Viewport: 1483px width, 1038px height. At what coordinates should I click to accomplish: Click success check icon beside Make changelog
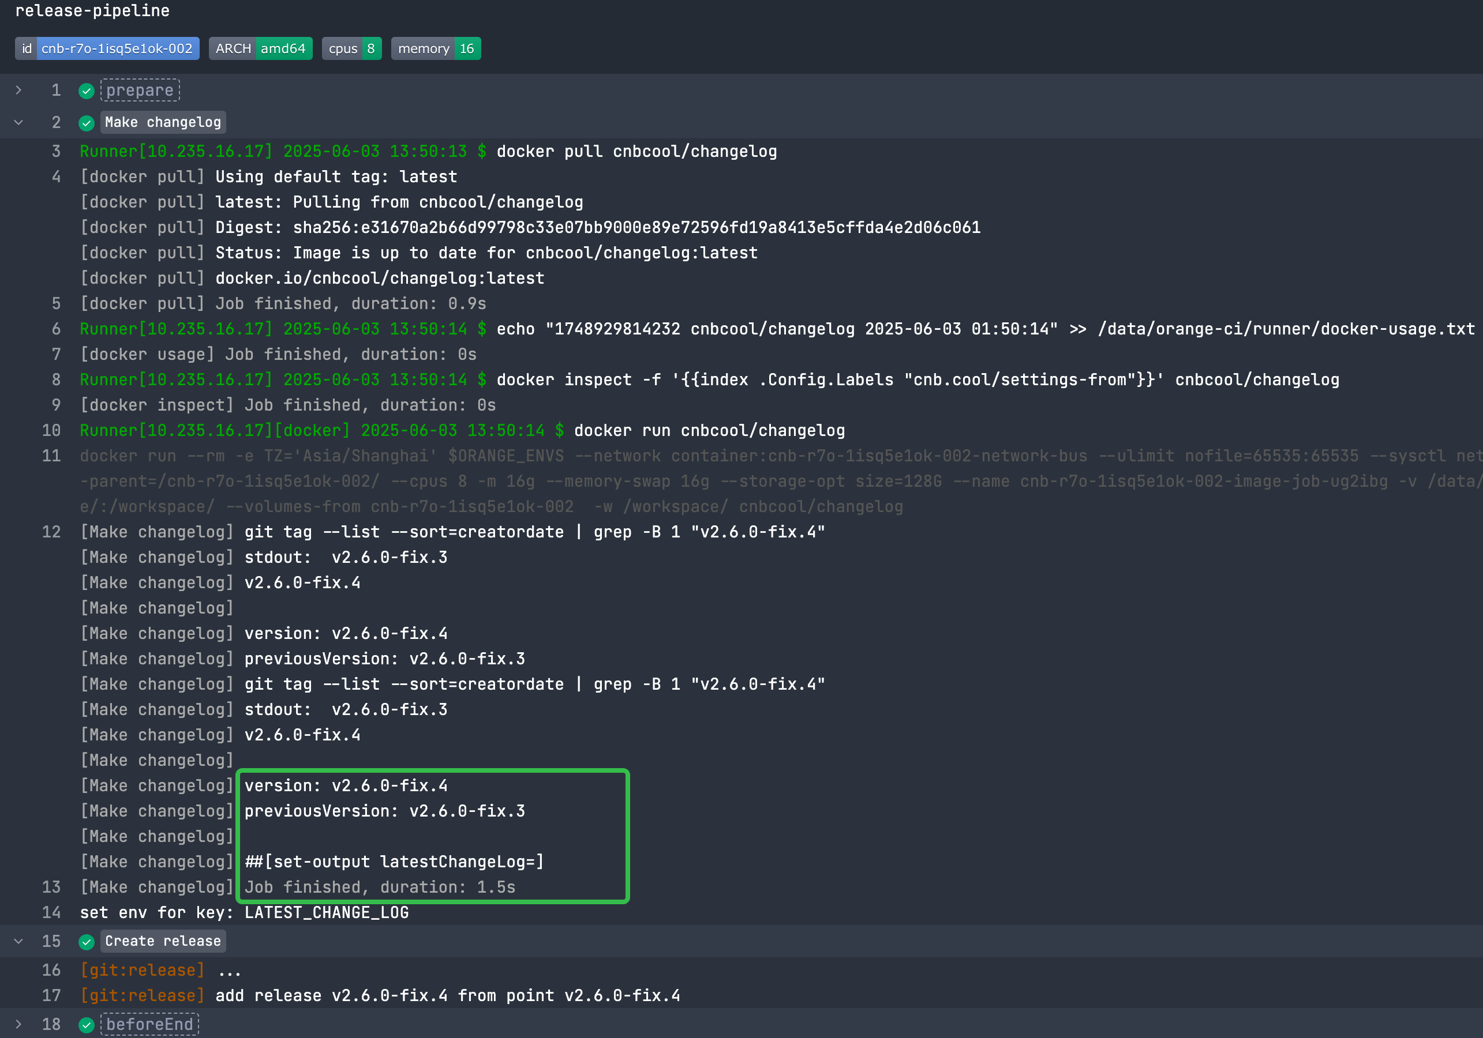(87, 123)
